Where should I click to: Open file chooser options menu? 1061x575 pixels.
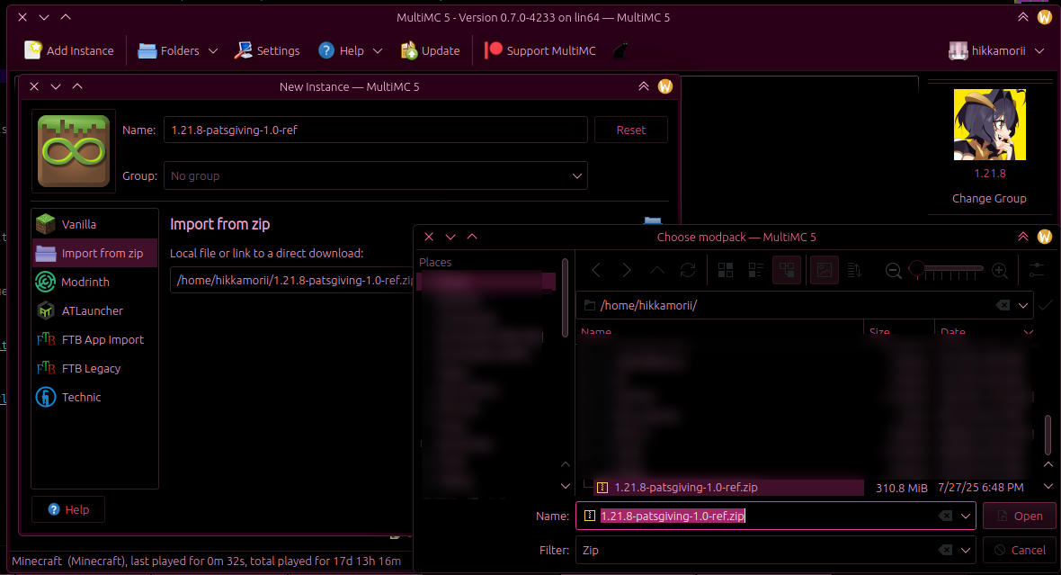(x=1037, y=270)
